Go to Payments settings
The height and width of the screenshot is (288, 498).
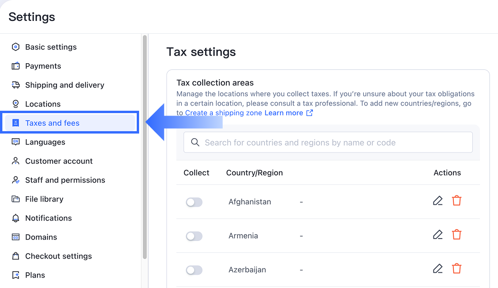pyautogui.click(x=43, y=66)
